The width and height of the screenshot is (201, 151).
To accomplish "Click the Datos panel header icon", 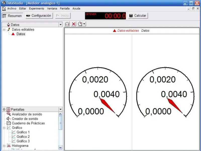I will [x=9, y=25].
